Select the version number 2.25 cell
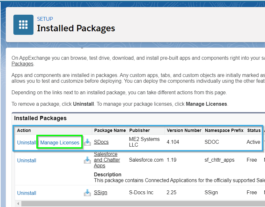 point(171,192)
